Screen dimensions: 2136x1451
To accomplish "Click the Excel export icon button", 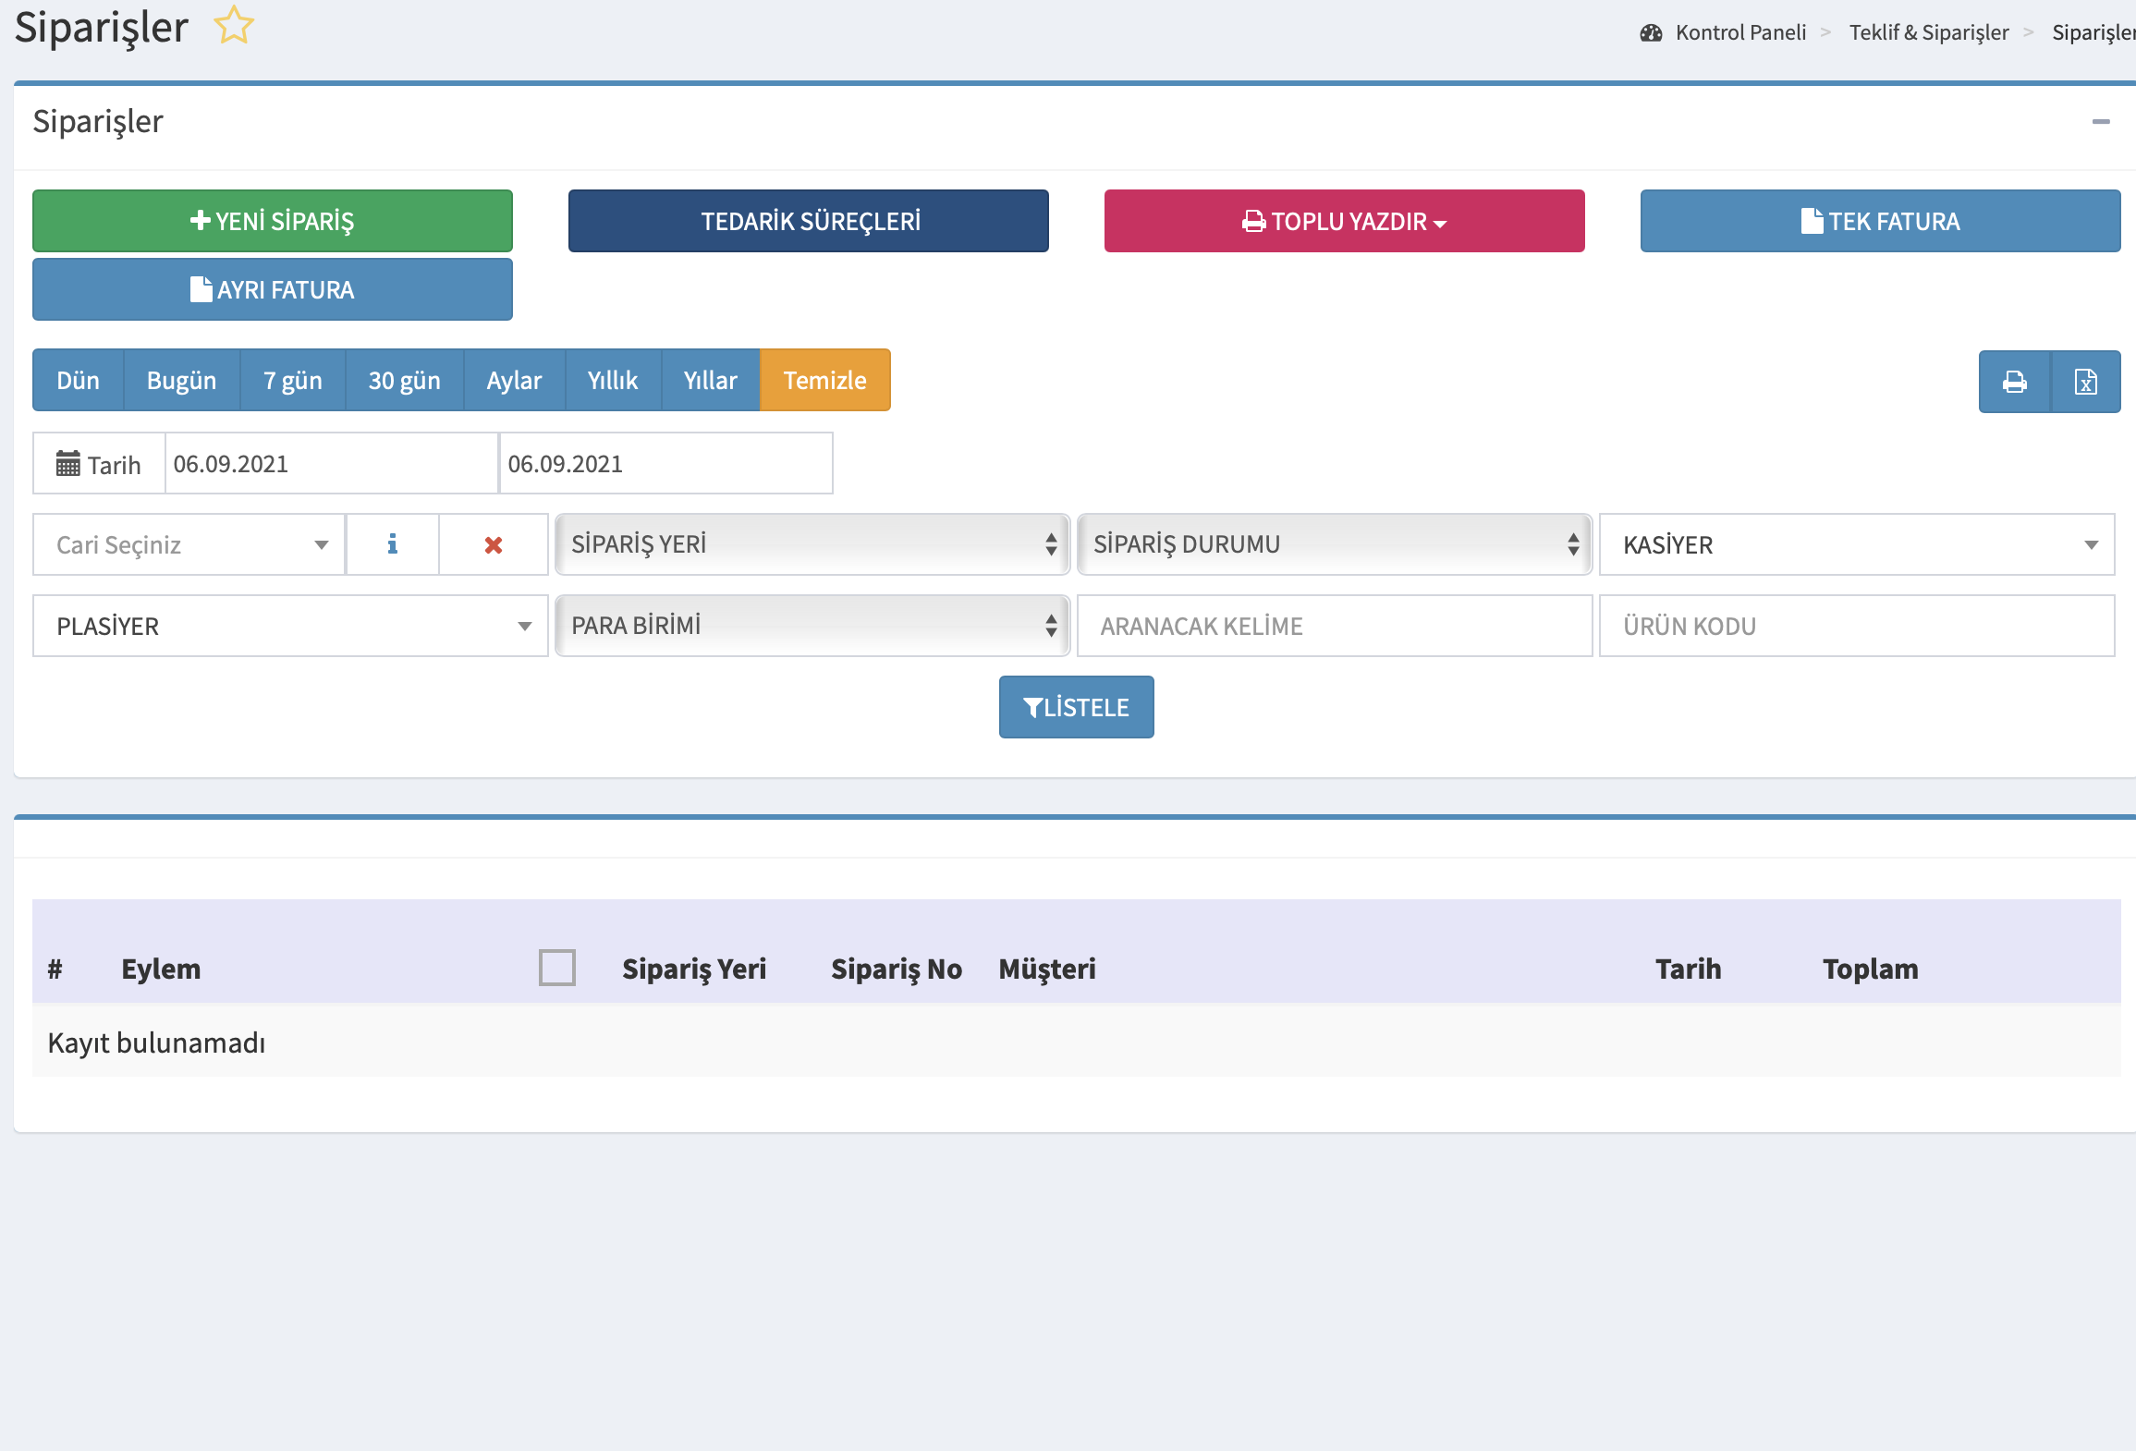I will coord(2085,382).
